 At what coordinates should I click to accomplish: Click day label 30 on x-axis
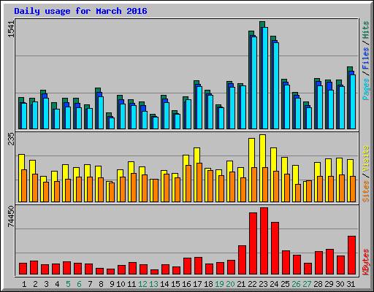click(x=340, y=284)
